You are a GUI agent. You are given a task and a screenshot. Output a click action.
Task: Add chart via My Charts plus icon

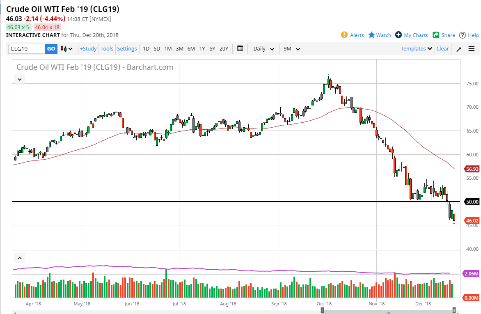coord(399,35)
